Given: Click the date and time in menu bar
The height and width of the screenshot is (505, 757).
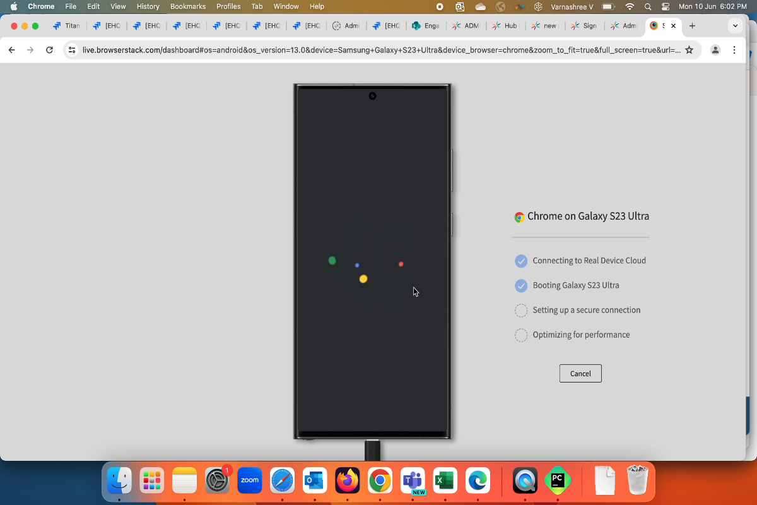Looking at the screenshot, I should pos(713,6).
